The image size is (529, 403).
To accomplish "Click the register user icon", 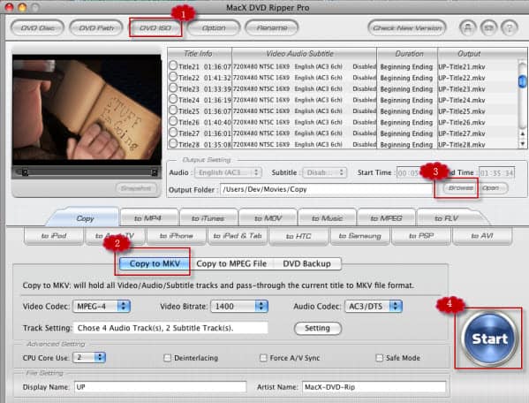I will 468,27.
